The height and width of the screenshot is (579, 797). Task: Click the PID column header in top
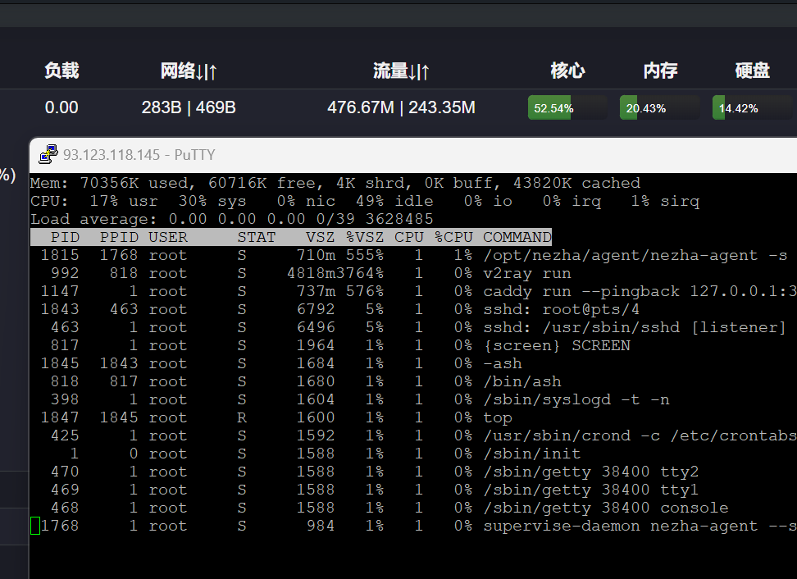65,237
